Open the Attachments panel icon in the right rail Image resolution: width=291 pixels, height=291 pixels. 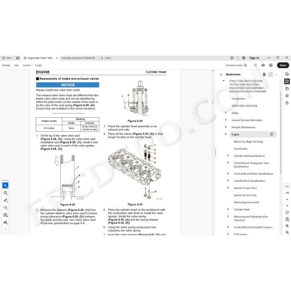click(x=287, y=103)
